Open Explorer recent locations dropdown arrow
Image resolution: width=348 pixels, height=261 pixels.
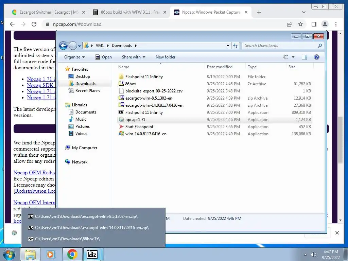[x=80, y=46]
